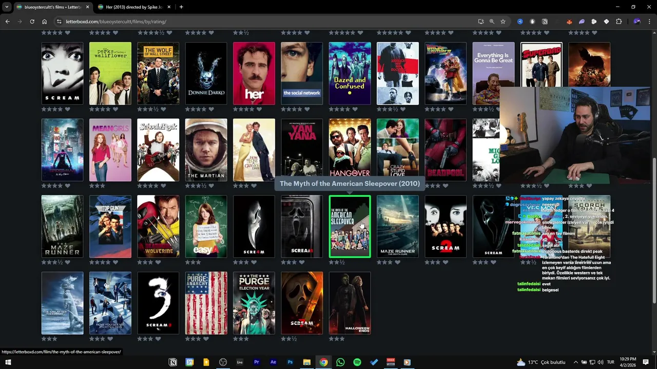Open the Scream 3 poster
The image size is (657, 369).
[158, 303]
